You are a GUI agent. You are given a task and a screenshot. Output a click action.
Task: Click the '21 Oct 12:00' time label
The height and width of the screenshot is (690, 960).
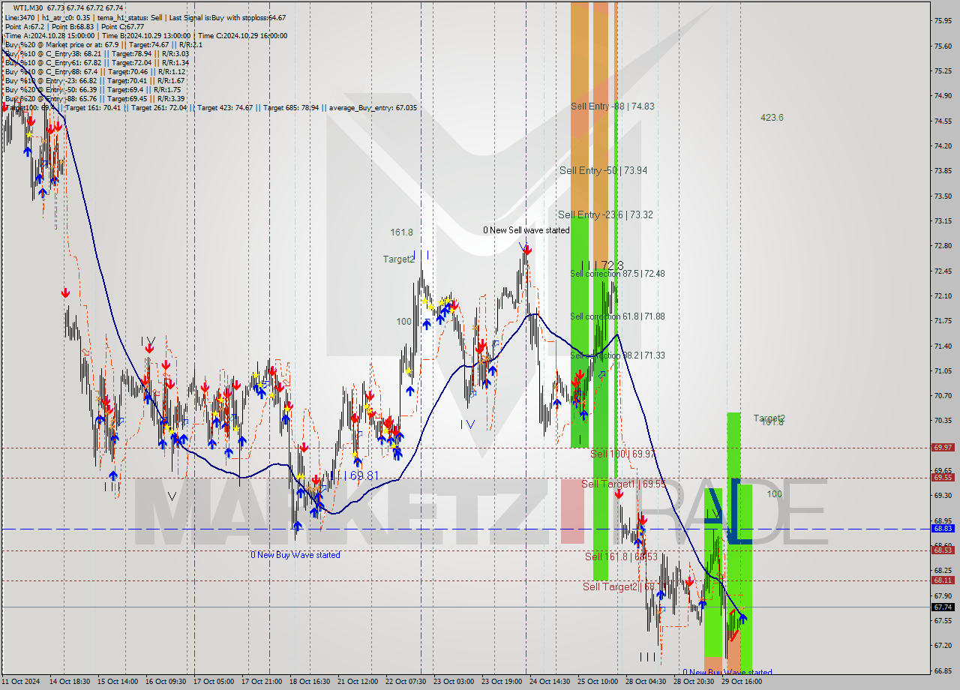pos(358,682)
